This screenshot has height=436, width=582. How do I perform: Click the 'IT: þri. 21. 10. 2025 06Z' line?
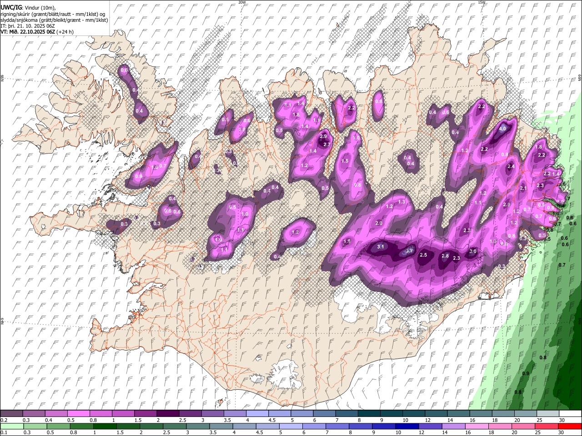click(27, 26)
